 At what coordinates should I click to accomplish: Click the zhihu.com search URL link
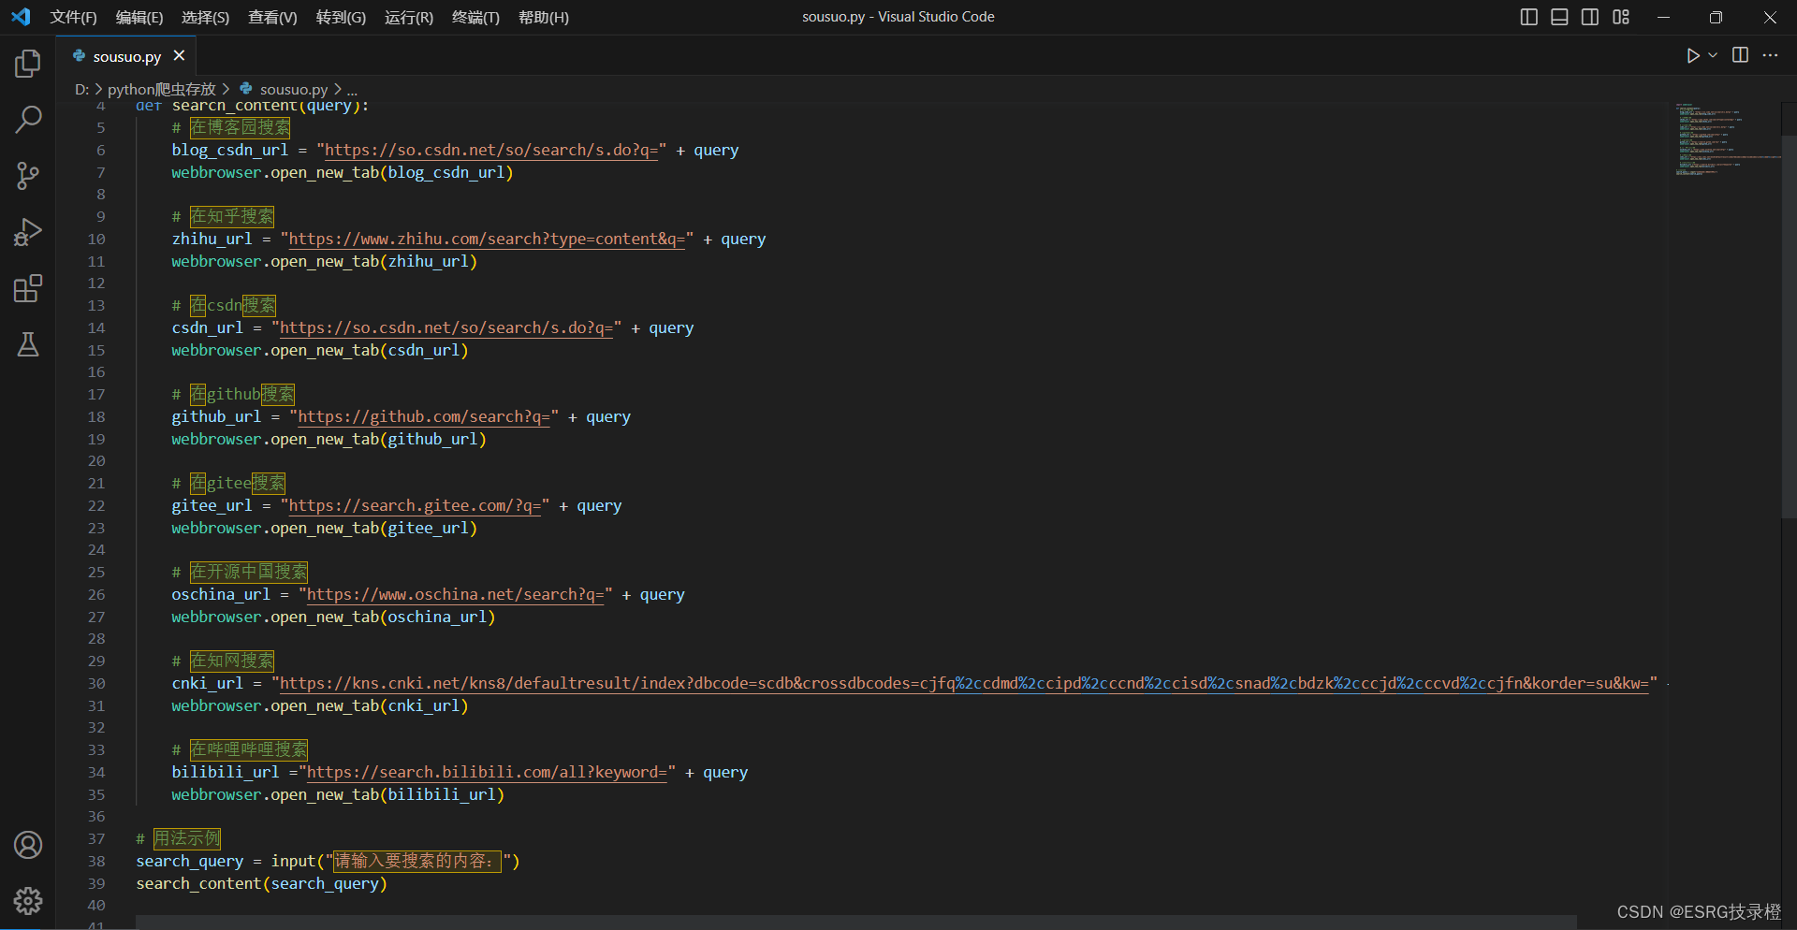487,239
